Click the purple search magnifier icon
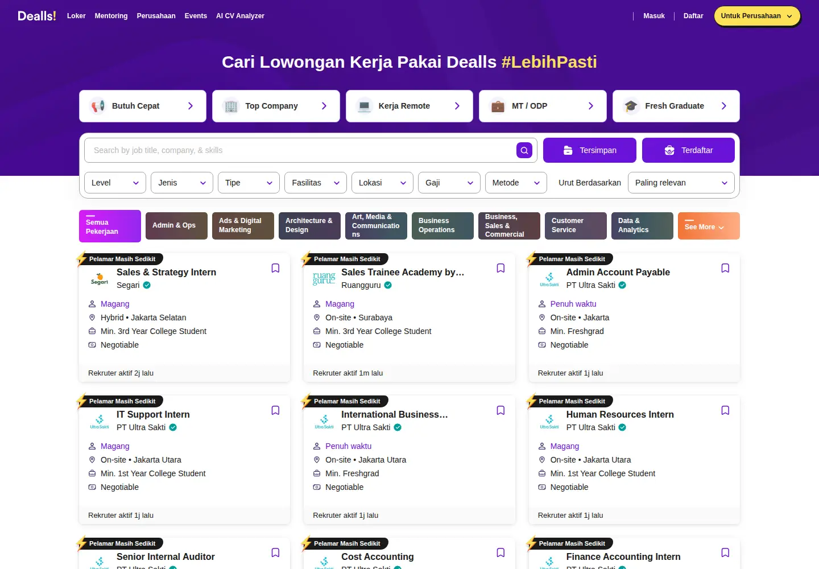The height and width of the screenshot is (569, 819). (524, 150)
